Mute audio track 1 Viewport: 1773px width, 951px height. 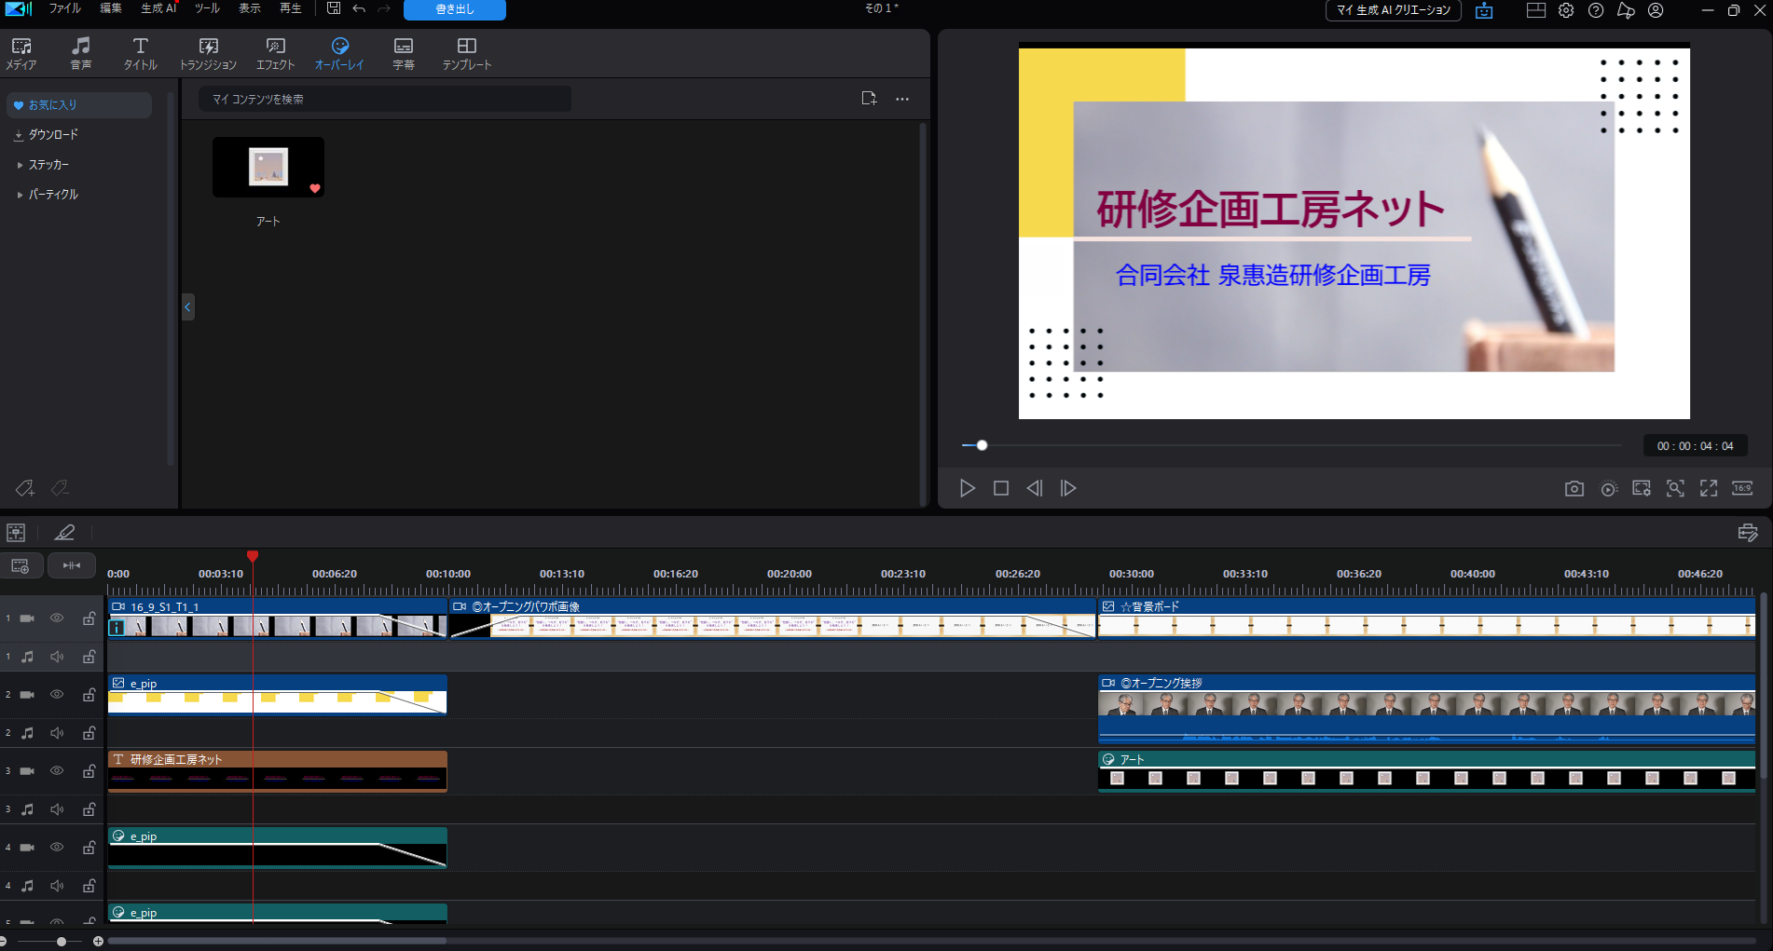click(x=57, y=657)
